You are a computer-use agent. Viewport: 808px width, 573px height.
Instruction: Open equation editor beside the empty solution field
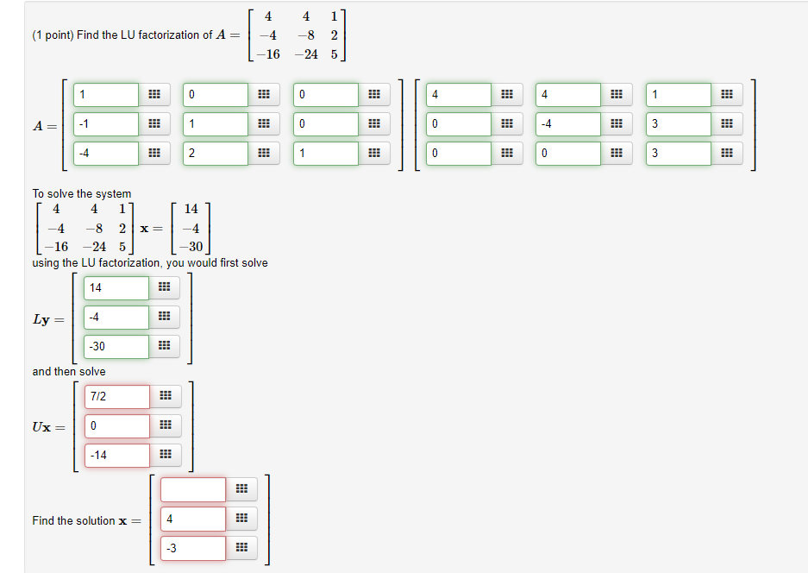tap(241, 488)
